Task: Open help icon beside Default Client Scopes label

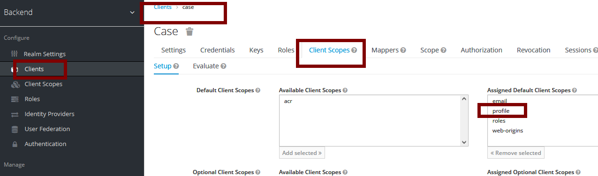Action: coord(258,90)
